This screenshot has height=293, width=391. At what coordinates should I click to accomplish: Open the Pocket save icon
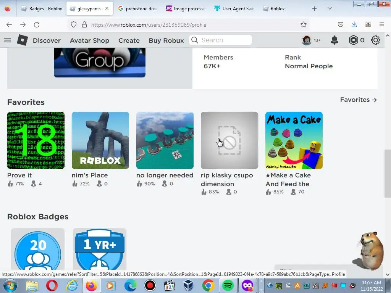pos(340,25)
